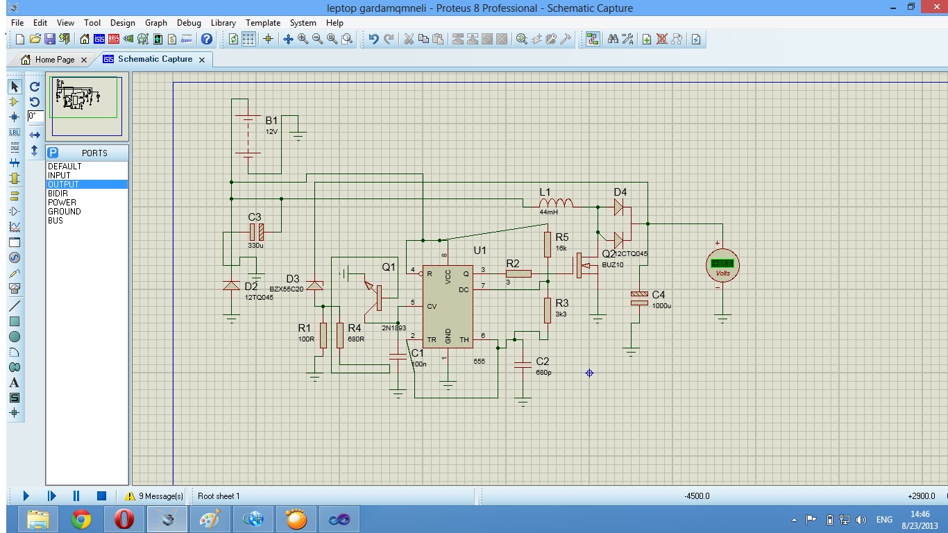Pause the running simulation
The image size is (948, 533).
point(76,496)
